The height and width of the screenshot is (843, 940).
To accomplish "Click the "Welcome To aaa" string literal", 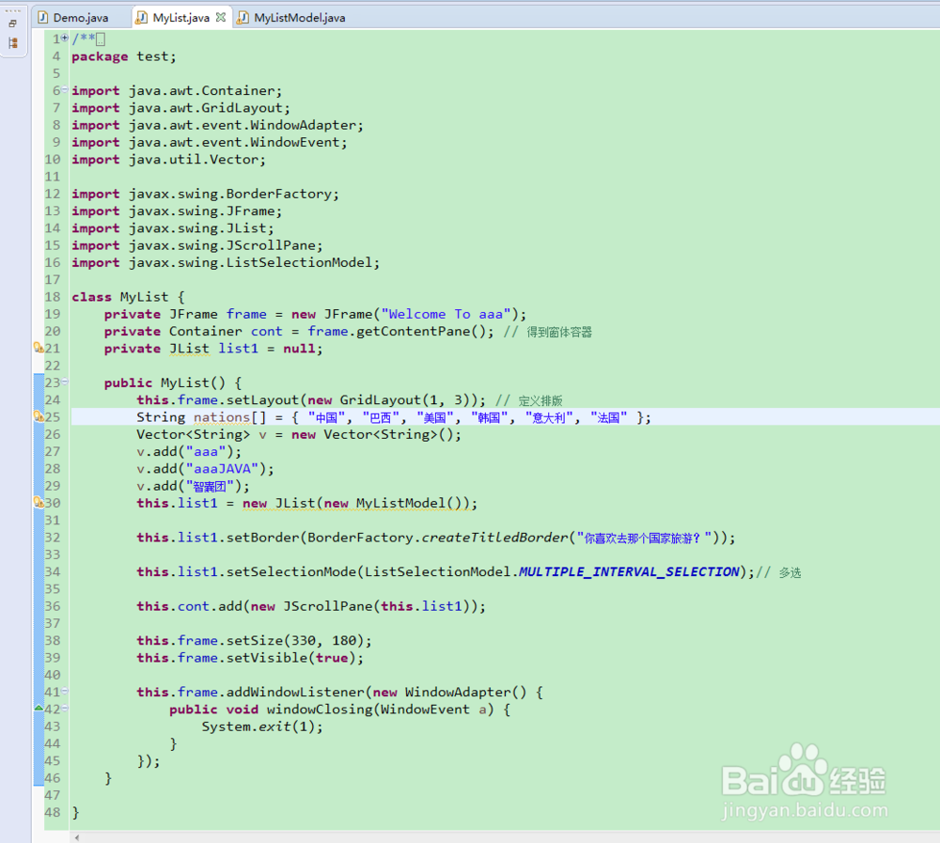I will (x=446, y=314).
